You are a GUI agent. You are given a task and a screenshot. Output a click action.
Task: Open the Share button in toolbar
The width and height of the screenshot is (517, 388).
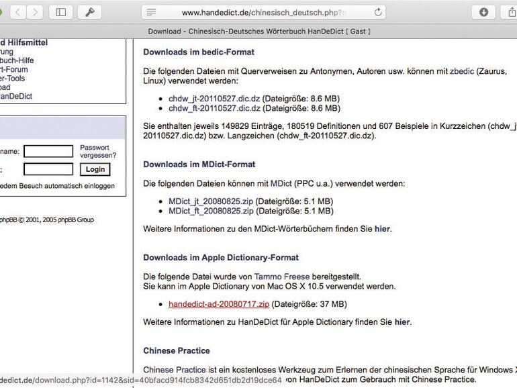pos(511,13)
